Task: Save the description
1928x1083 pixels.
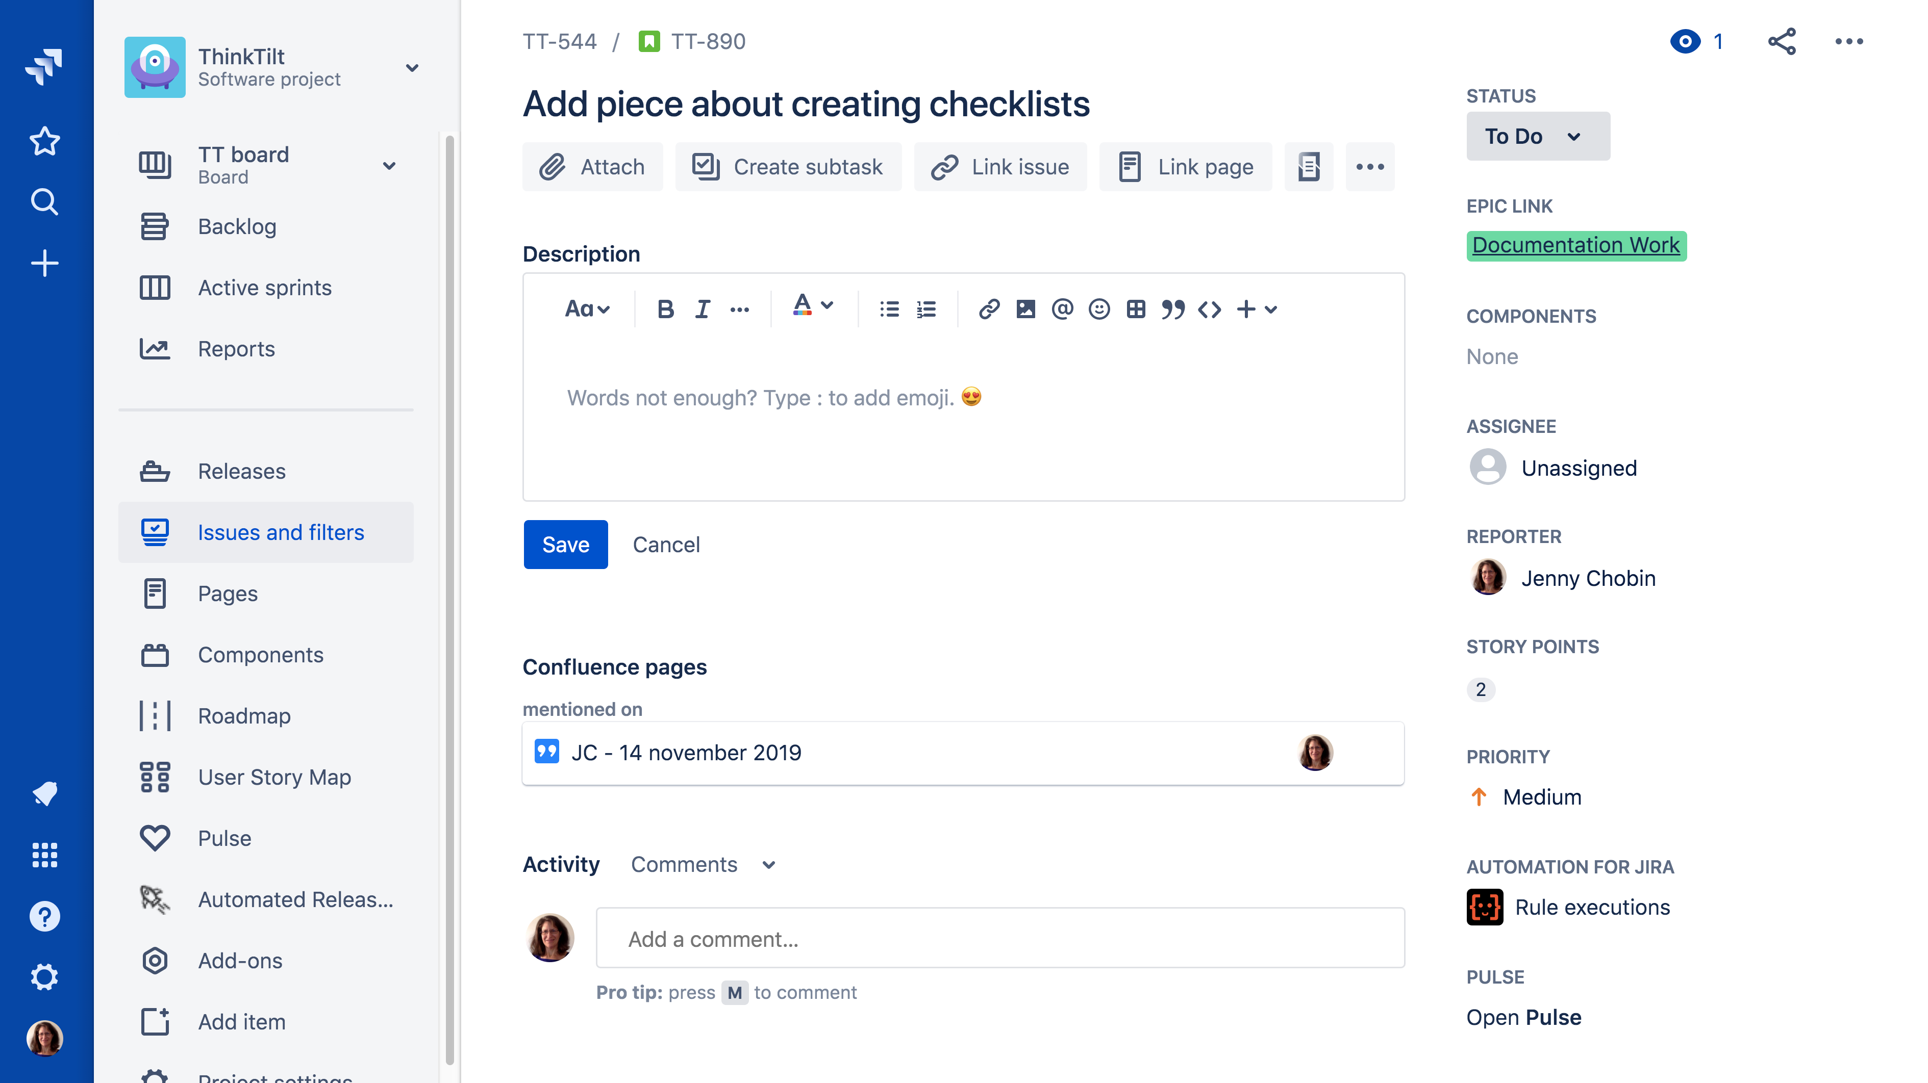Action: pyautogui.click(x=565, y=545)
